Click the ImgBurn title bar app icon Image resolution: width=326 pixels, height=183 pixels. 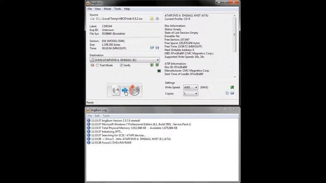pos(88,3)
